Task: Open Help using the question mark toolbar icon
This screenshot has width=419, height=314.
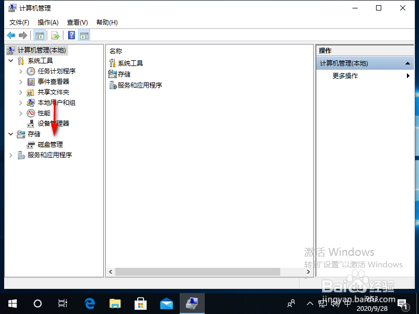Action: point(71,35)
